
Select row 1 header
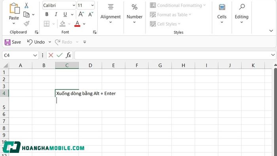[4, 72]
